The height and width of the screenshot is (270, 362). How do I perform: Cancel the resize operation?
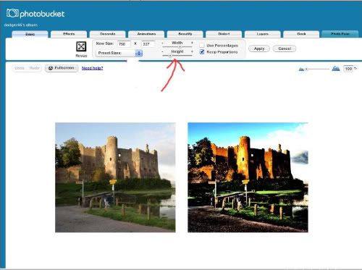[x=285, y=48]
